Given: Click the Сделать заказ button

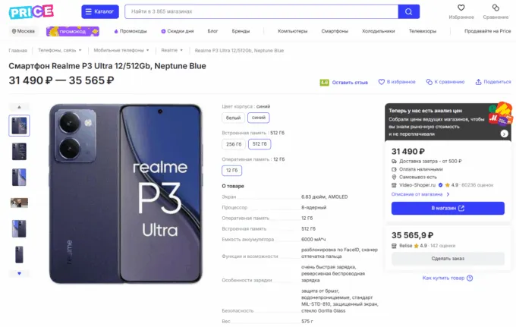Looking at the screenshot, I should (x=447, y=259).
